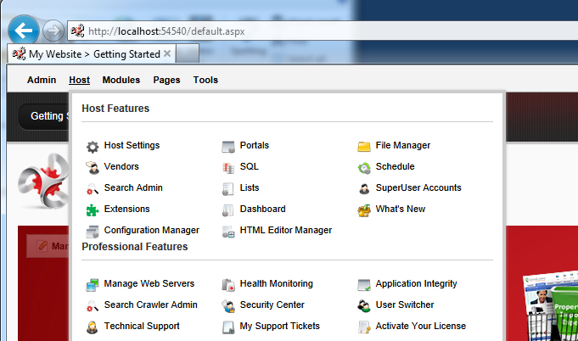The width and height of the screenshot is (578, 341).
Task: Click the localhost address bar
Action: pyautogui.click(x=323, y=31)
